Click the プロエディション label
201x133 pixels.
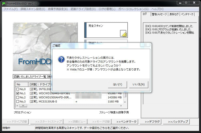coord(22,112)
